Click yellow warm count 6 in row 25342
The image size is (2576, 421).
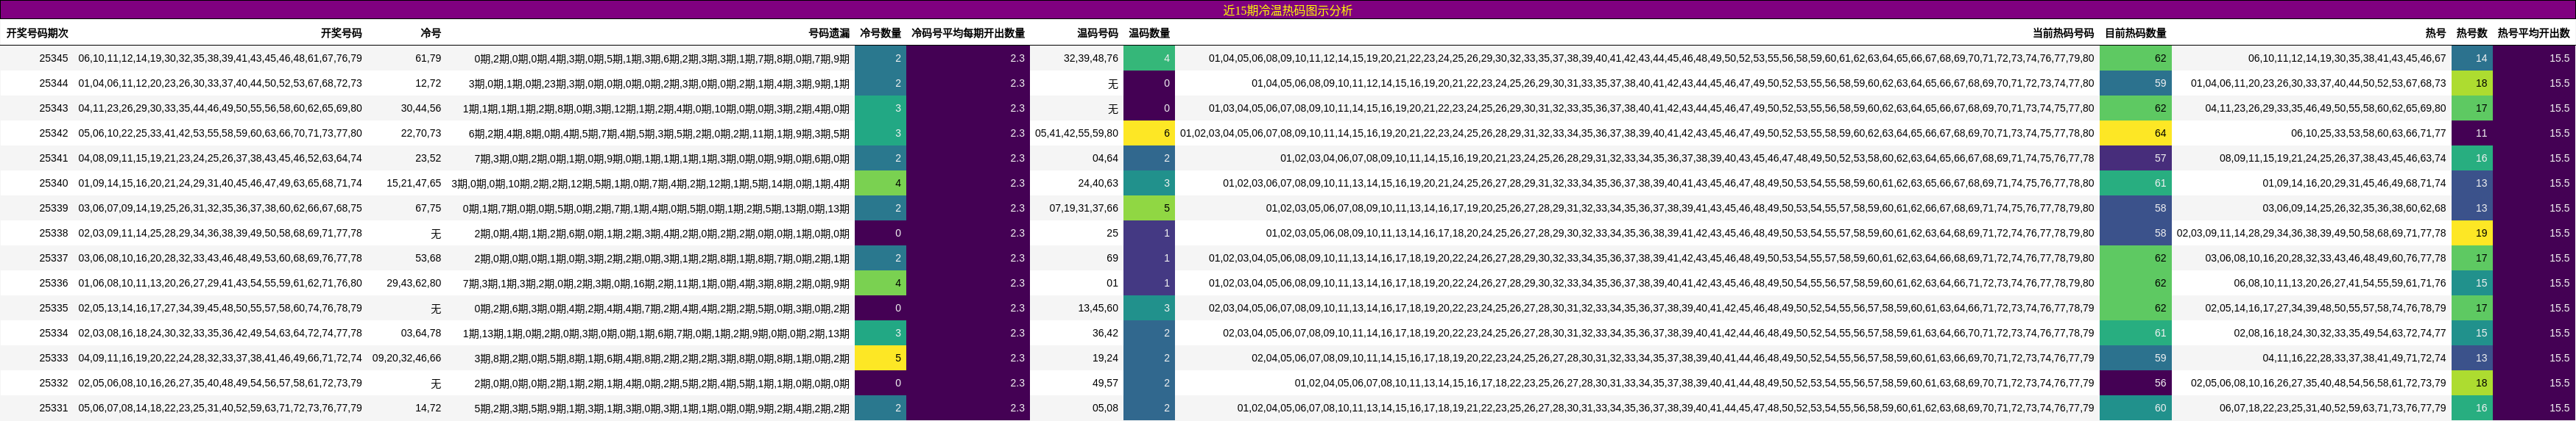coord(1149,133)
